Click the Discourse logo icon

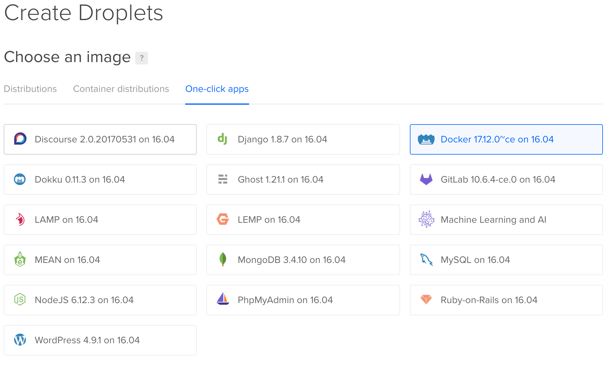tap(20, 139)
